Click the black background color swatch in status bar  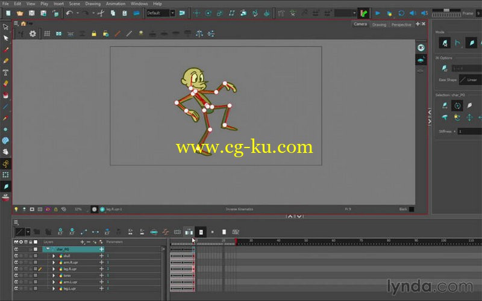412,209
